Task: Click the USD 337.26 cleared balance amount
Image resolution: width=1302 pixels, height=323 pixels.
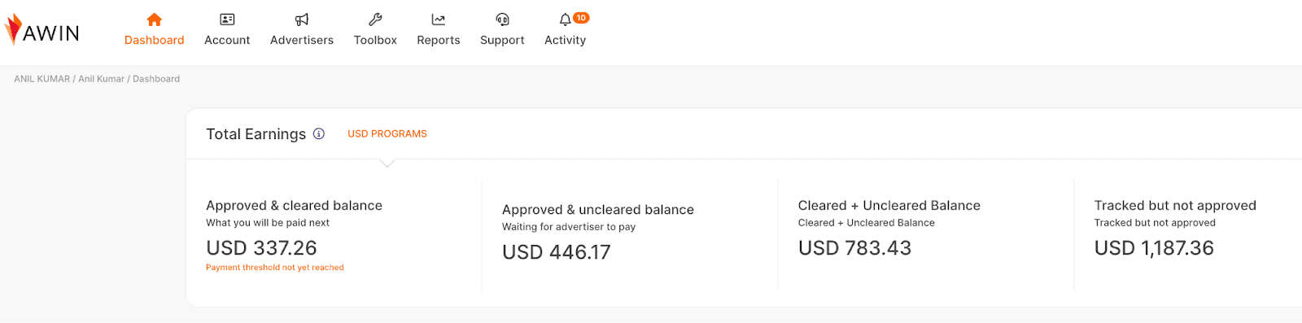Action: (261, 248)
